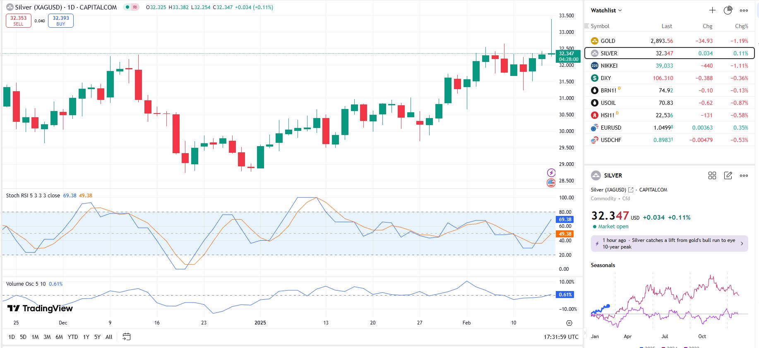Open the time axis settings gear icon
The width and height of the screenshot is (759, 348).
point(569,323)
